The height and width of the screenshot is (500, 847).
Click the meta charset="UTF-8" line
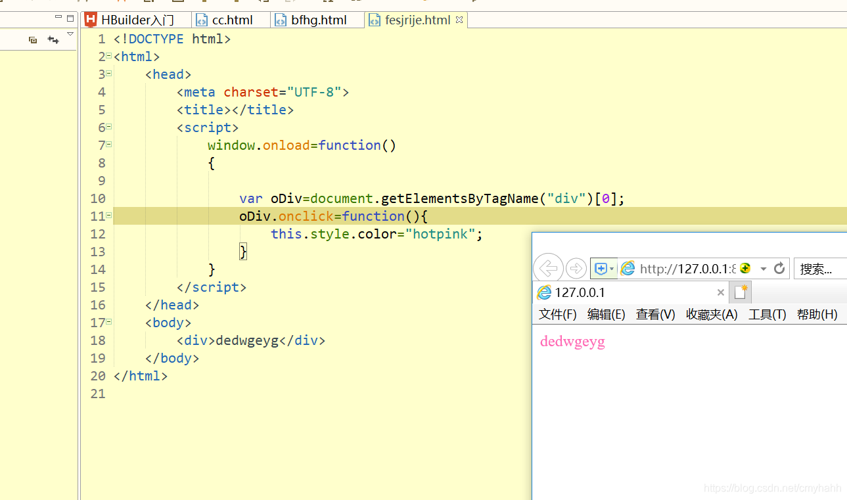point(263,92)
